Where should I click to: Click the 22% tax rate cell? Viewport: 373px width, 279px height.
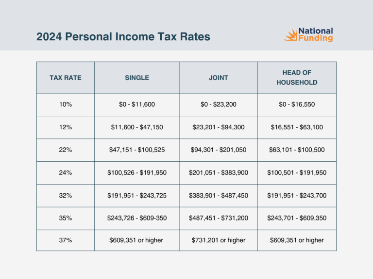(x=66, y=150)
